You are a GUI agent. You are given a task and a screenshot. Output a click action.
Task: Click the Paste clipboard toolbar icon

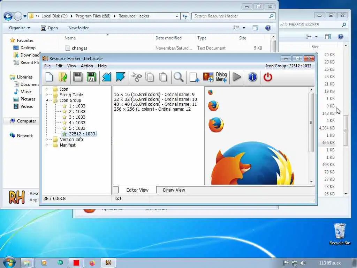coord(163,77)
